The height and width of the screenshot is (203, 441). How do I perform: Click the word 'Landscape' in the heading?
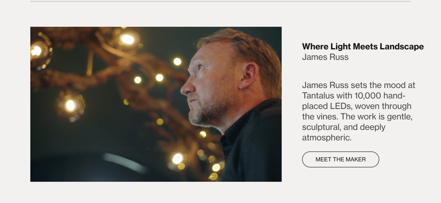click(402, 47)
